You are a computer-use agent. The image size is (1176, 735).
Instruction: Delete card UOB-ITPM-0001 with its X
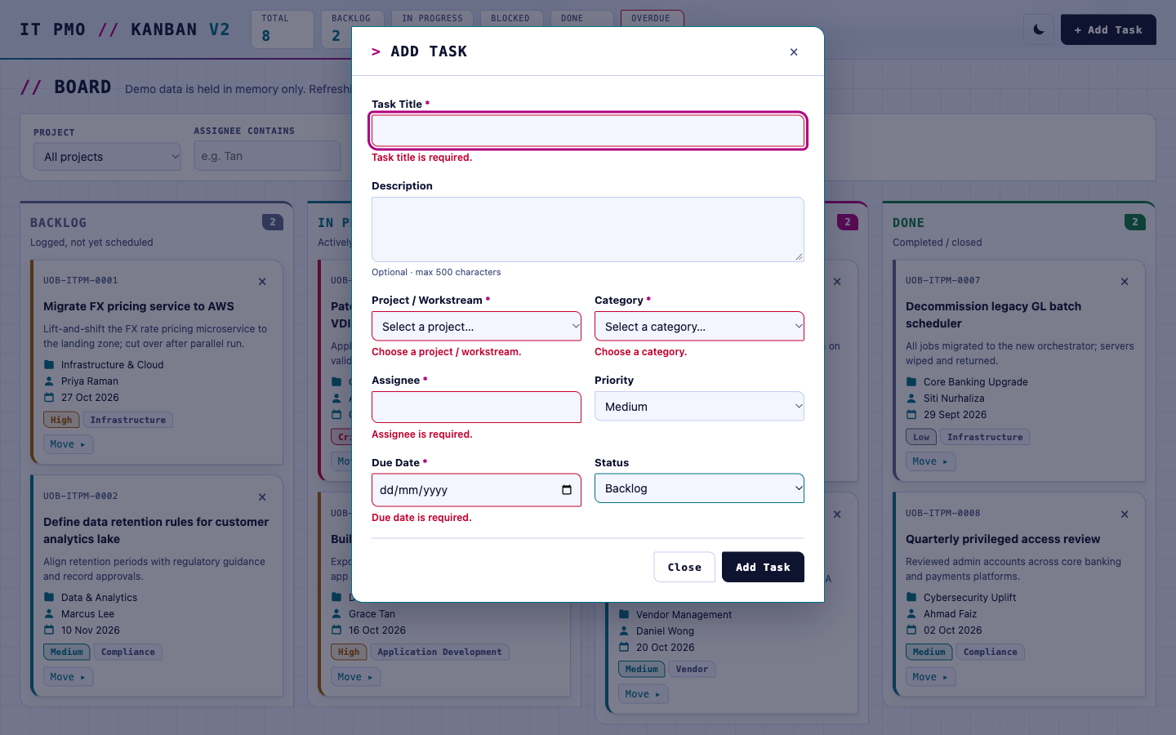click(262, 282)
